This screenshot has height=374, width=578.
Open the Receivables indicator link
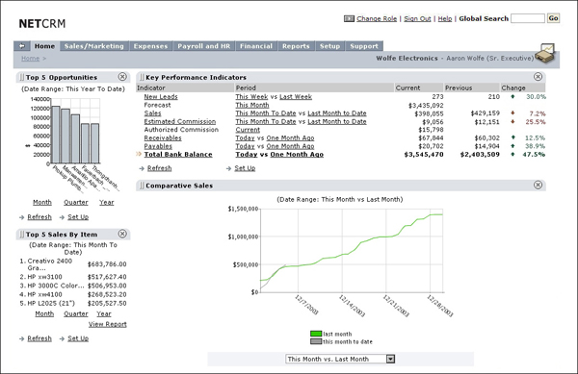point(163,137)
